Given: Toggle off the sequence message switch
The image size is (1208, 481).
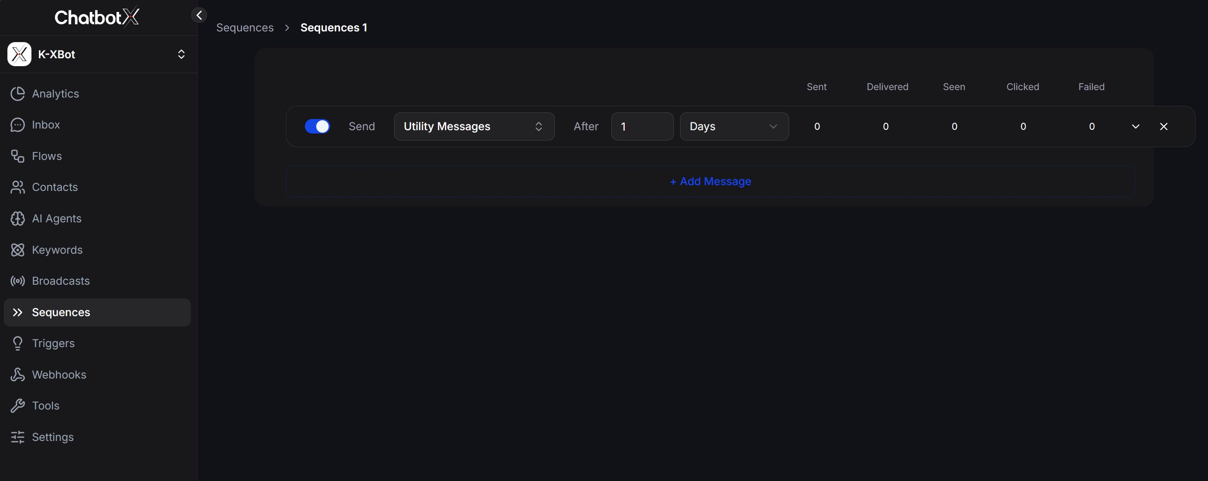Looking at the screenshot, I should (317, 126).
